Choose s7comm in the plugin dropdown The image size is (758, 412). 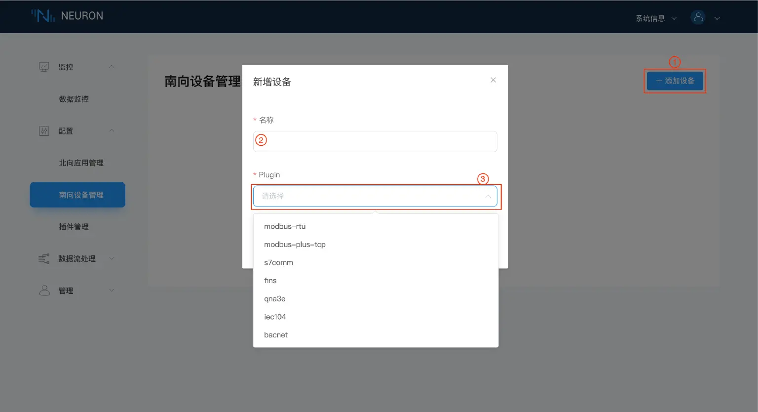click(x=278, y=262)
